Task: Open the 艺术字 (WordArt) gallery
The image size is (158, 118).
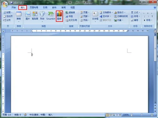Action: 105,16
